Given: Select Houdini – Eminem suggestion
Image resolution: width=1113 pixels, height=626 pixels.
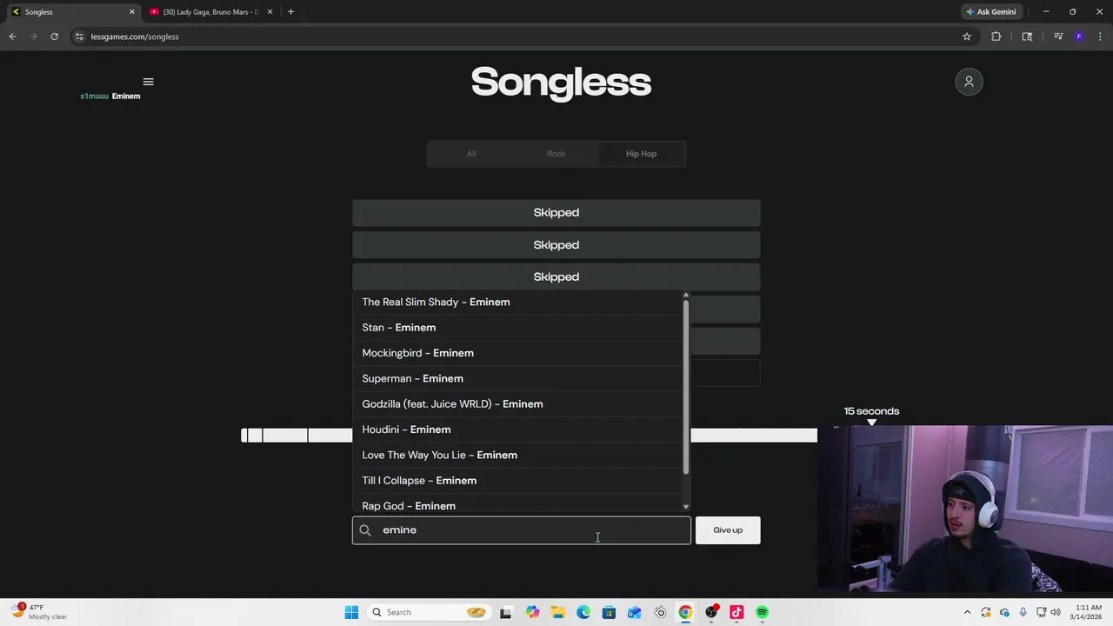Looking at the screenshot, I should coord(518,430).
